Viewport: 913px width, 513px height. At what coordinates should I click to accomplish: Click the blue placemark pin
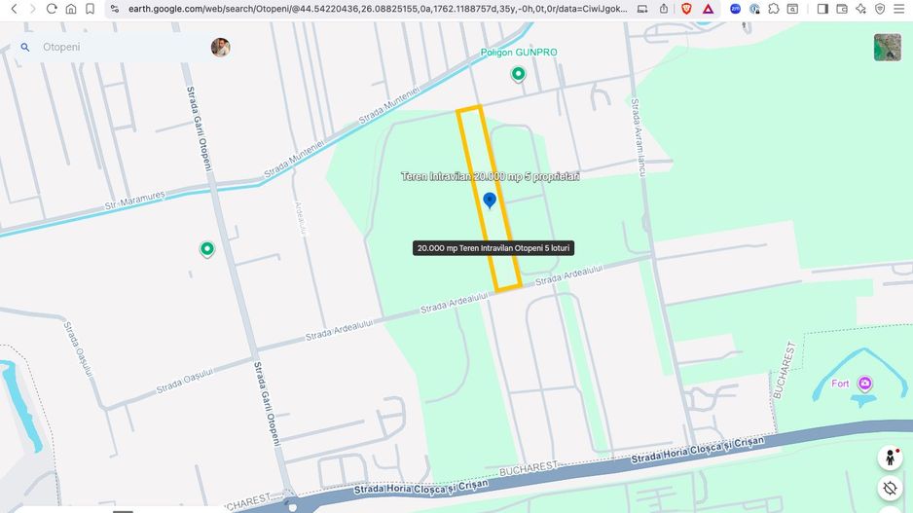click(x=490, y=201)
